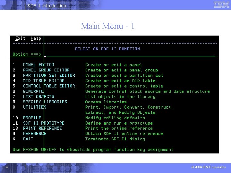Viewport: 231px width, 173px height.
Task: Select UTILITIES menu entry
Action: tap(35, 107)
